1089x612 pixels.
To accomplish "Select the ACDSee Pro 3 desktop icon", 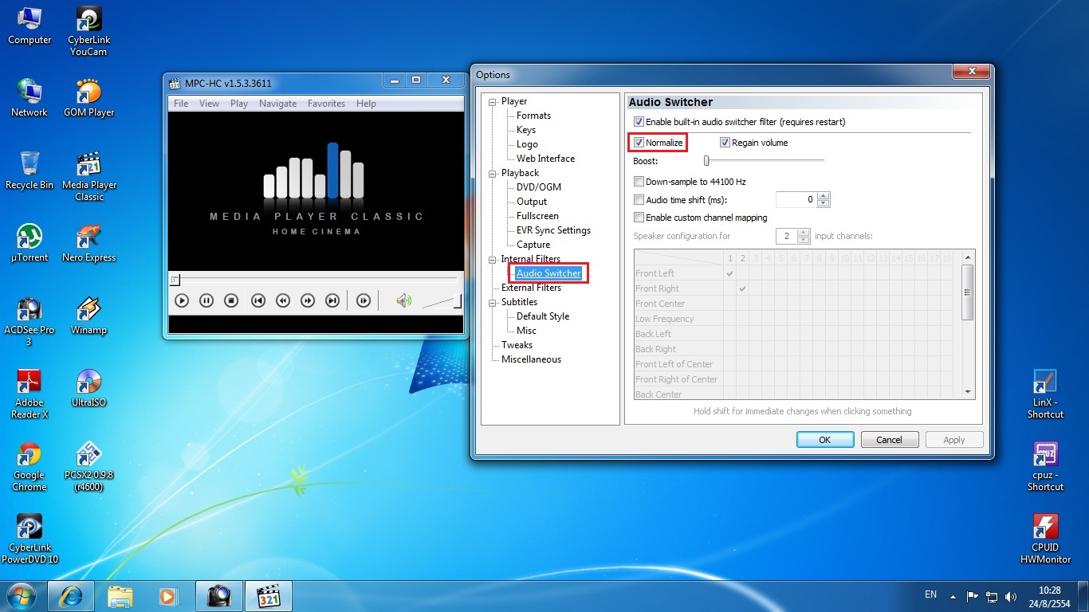I will point(29,322).
